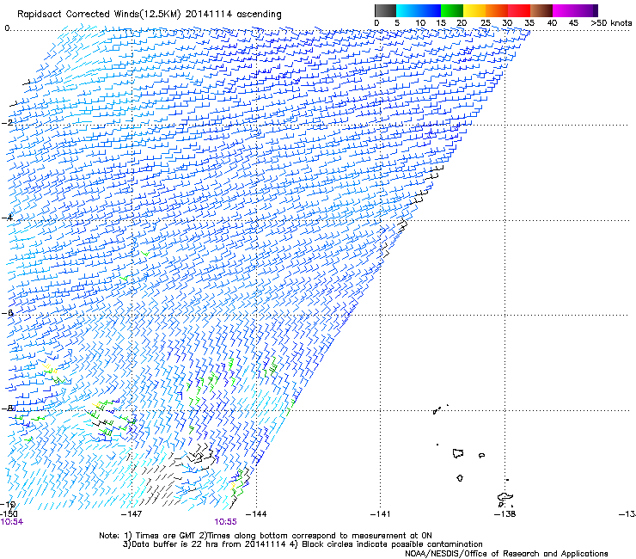Click the brown 35-40 knots legend swatch
Image resolution: width=636 pixels, height=559 pixels.
click(x=541, y=10)
